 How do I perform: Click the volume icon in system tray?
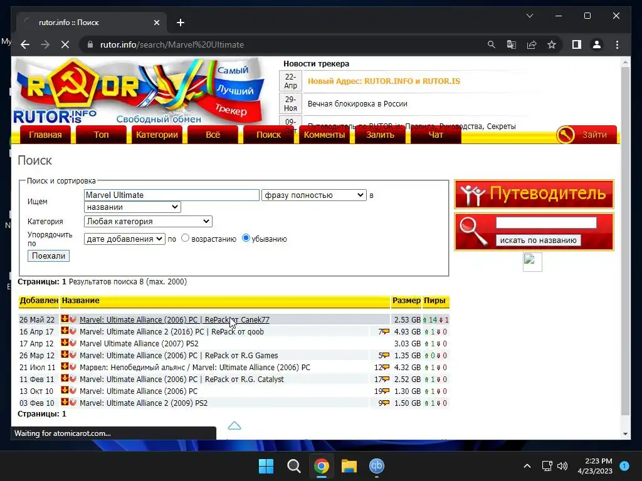[562, 466]
